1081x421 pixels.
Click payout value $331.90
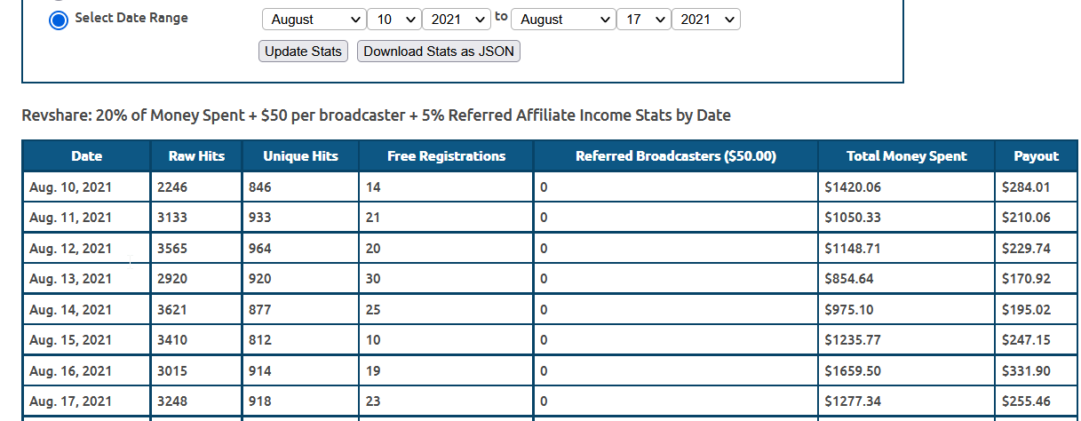click(1026, 371)
